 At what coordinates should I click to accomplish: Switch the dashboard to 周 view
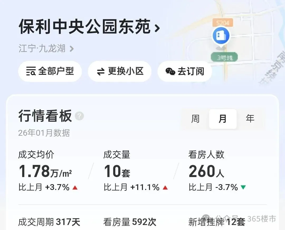tap(195, 119)
